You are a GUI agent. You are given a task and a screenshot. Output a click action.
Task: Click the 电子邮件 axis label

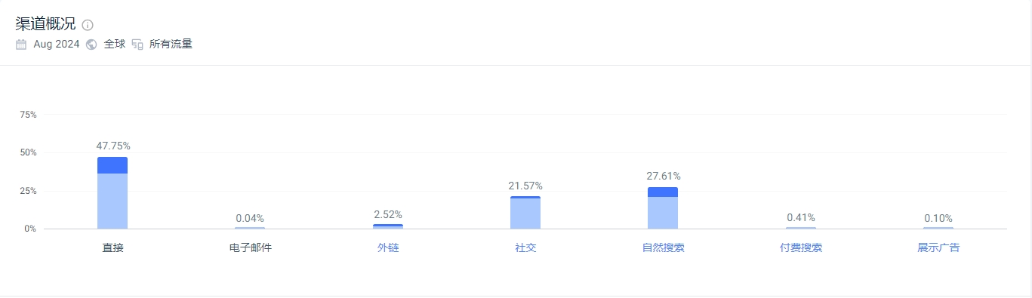point(250,247)
